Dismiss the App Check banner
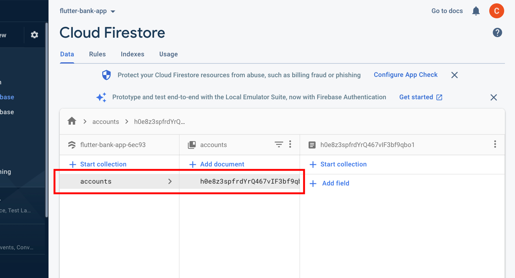 (x=454, y=75)
